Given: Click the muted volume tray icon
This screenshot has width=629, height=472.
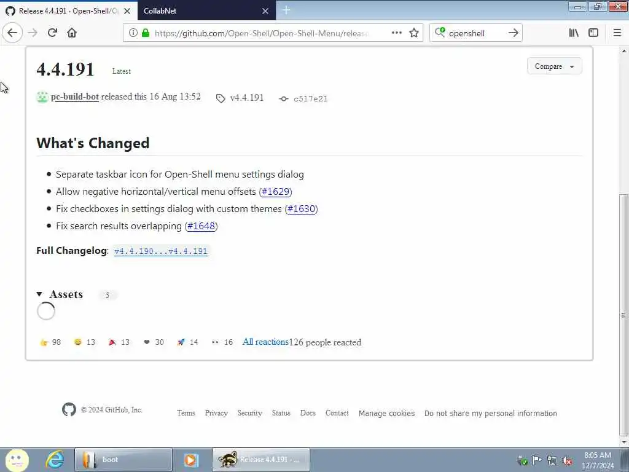Looking at the screenshot, I should 567,461.
